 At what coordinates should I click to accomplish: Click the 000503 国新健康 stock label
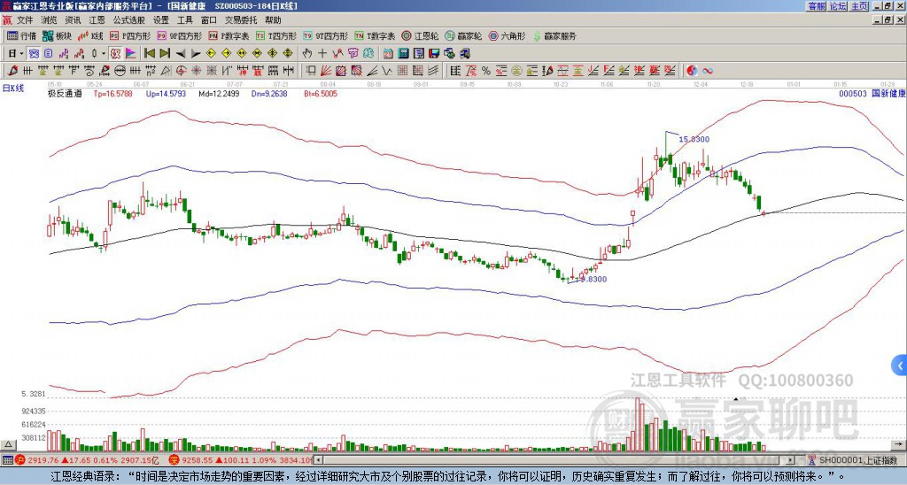(872, 93)
